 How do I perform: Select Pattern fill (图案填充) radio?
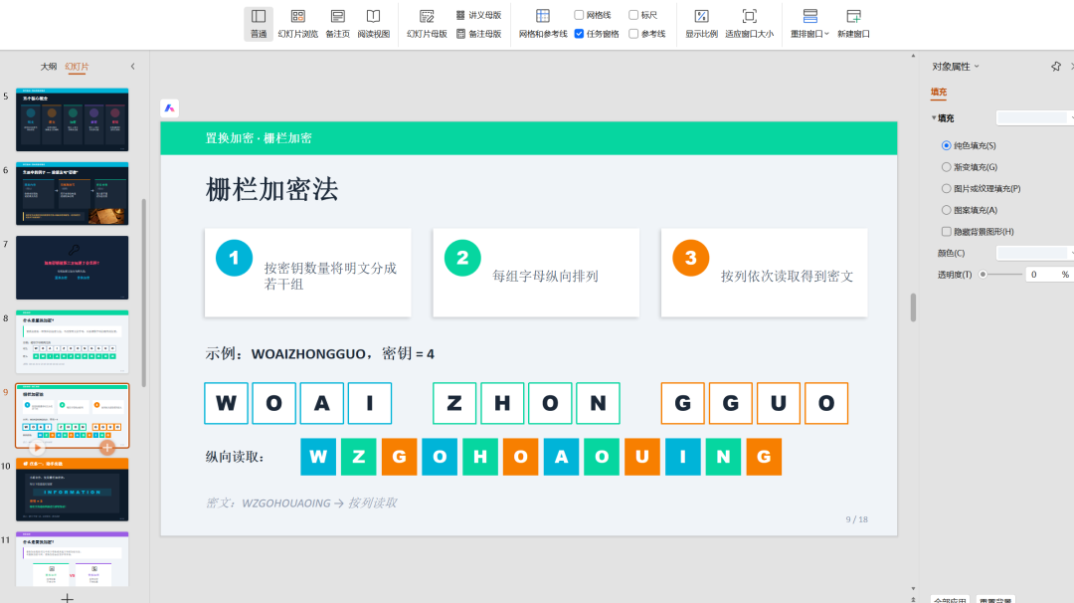point(947,210)
